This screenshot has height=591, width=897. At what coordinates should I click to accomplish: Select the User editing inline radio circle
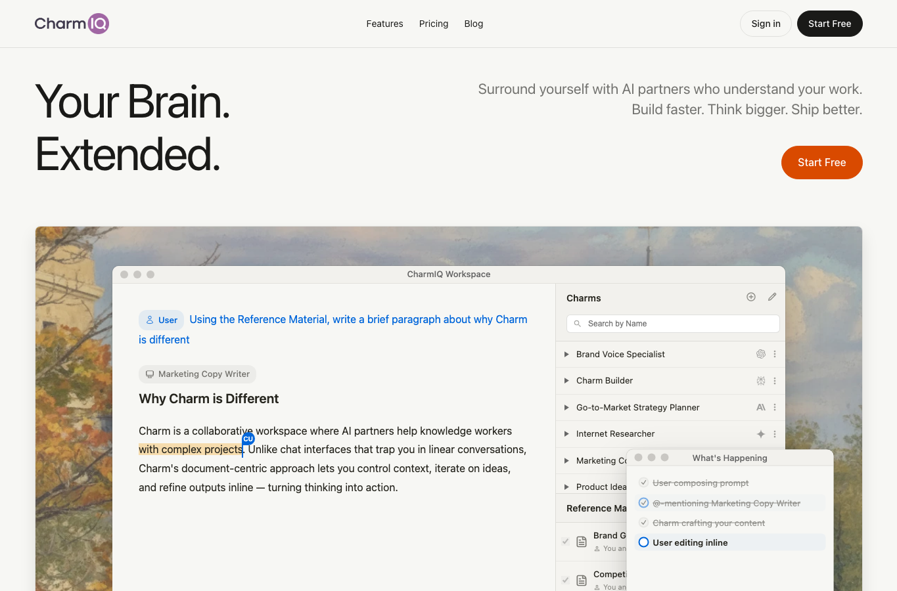644,542
